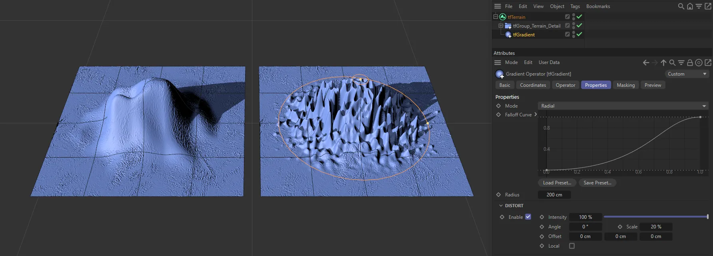Image resolution: width=713 pixels, height=256 pixels.
Task: Click the Intensity keyframe diamond
Action: coord(542,217)
